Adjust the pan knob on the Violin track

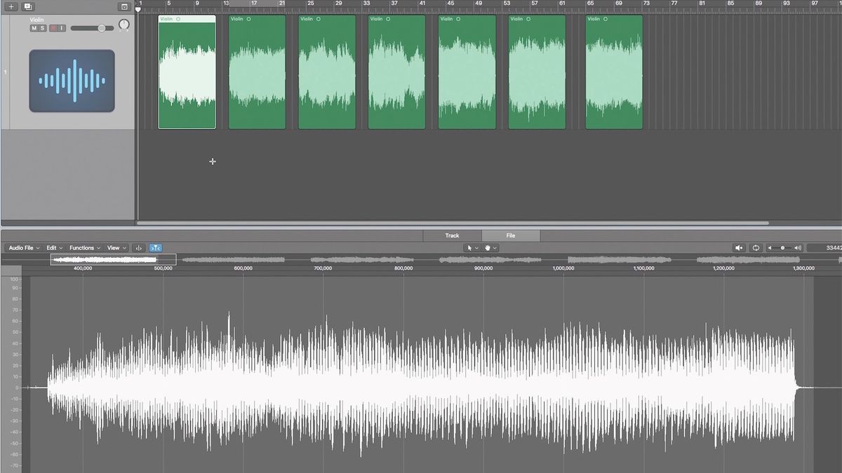(123, 26)
